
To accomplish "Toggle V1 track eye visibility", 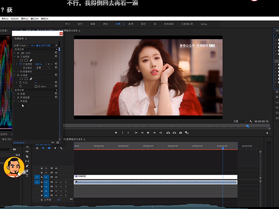I will pos(56,177).
